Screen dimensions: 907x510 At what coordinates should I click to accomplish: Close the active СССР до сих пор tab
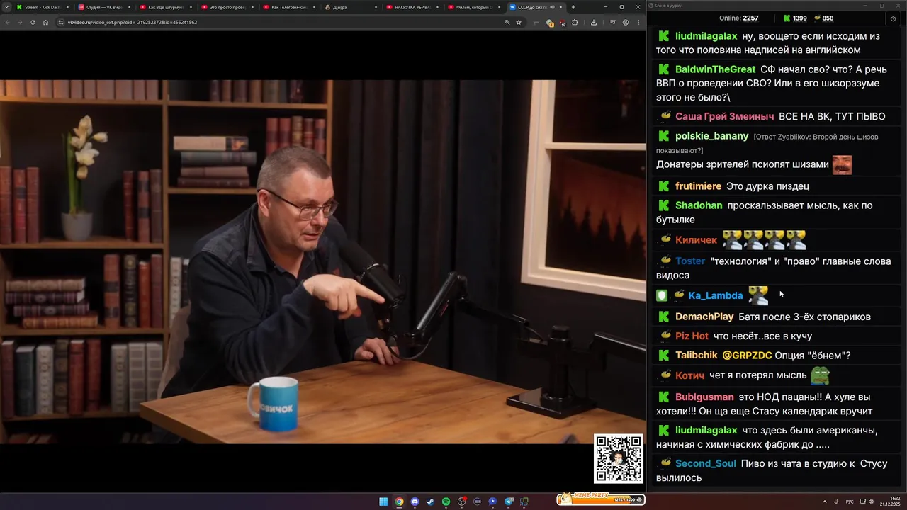tap(561, 7)
